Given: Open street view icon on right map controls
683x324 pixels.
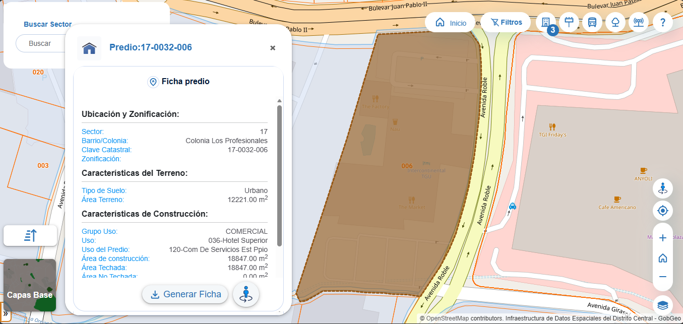Looking at the screenshot, I should 663,188.
